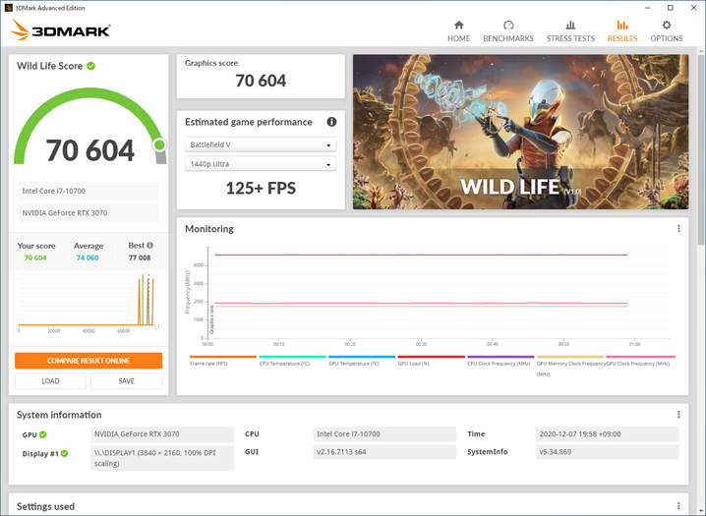Click the Monitoring heading
The height and width of the screenshot is (516, 706).
209,229
